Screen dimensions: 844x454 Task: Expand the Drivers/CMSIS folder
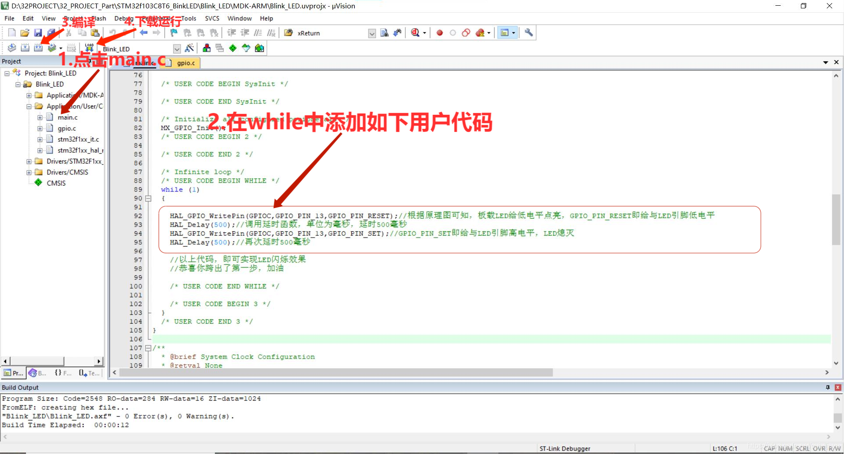point(29,172)
